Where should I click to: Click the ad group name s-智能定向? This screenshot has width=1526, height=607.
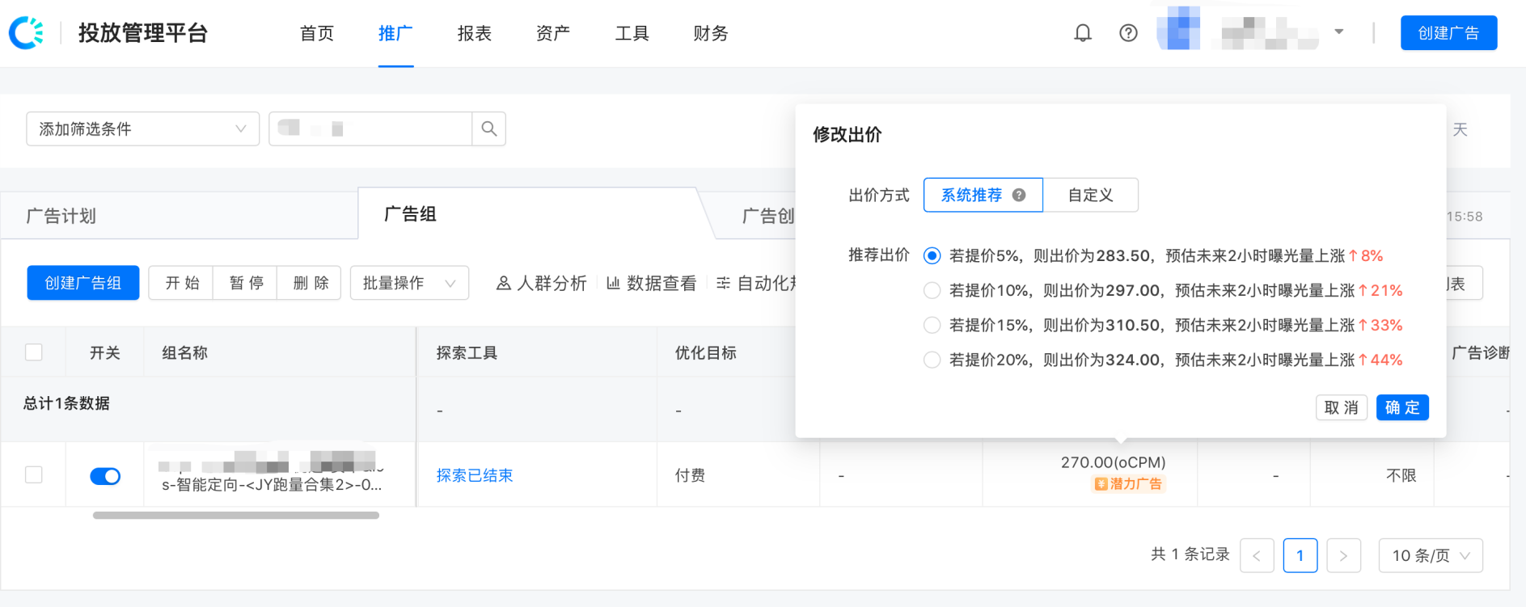click(272, 485)
